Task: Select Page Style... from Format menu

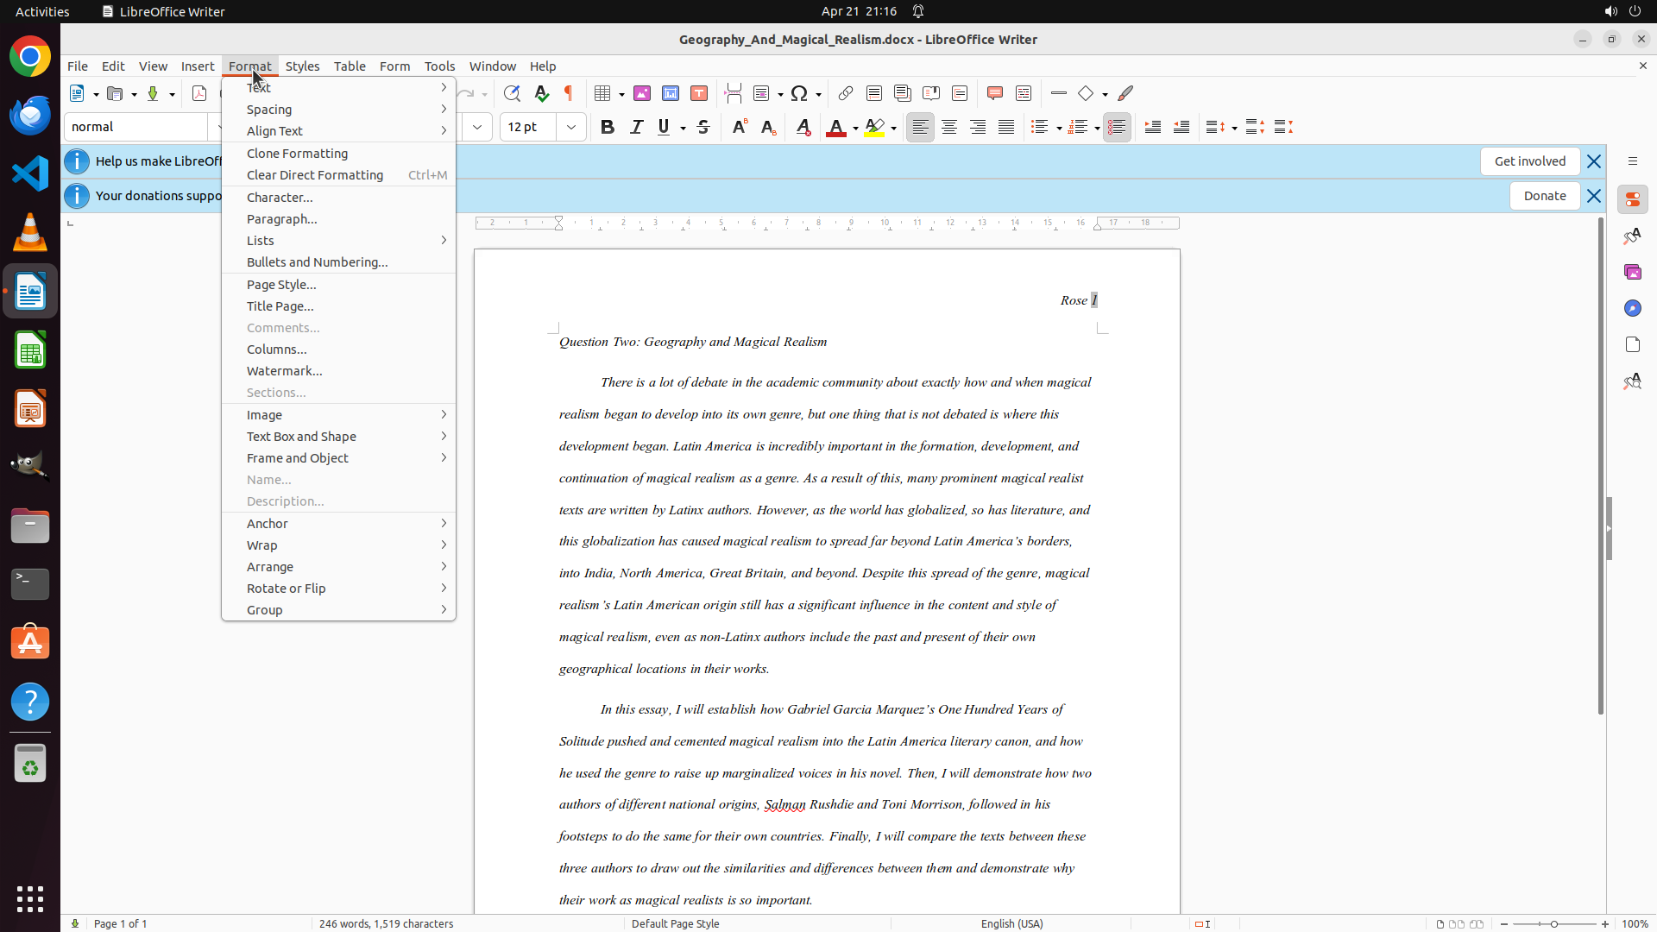Action: point(281,284)
